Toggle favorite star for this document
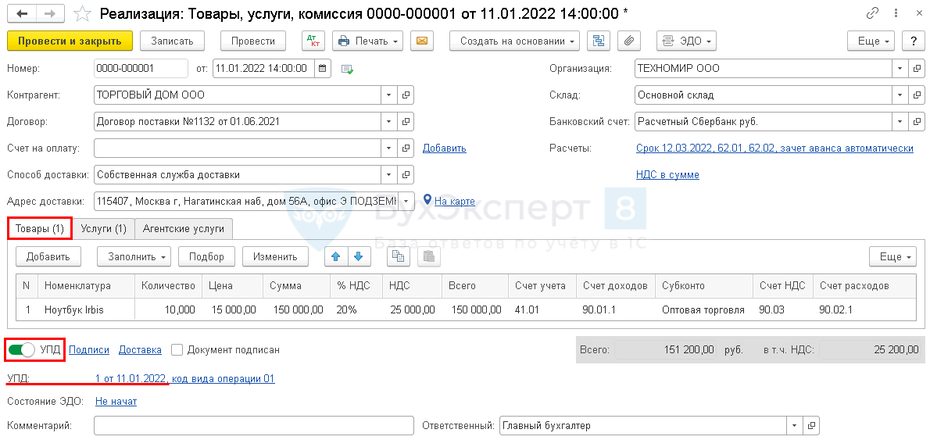Viewport: 930px width, 440px height. (x=83, y=14)
